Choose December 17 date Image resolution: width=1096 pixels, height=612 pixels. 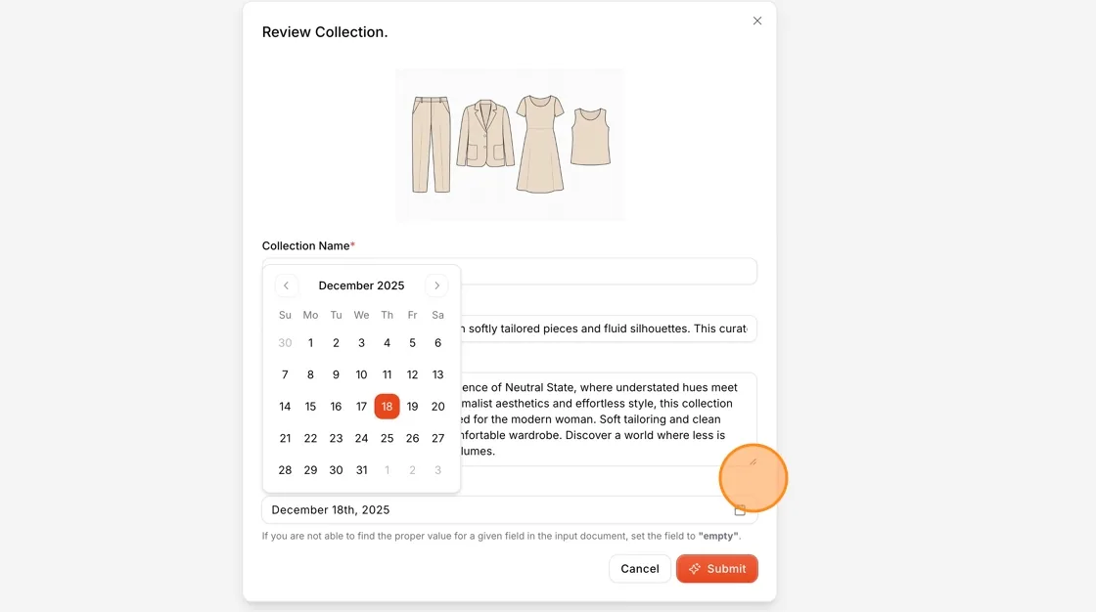(x=361, y=407)
